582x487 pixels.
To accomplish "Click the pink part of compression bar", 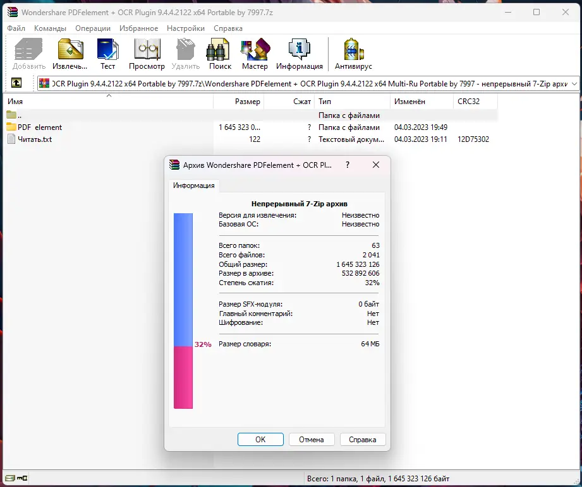I will click(183, 377).
